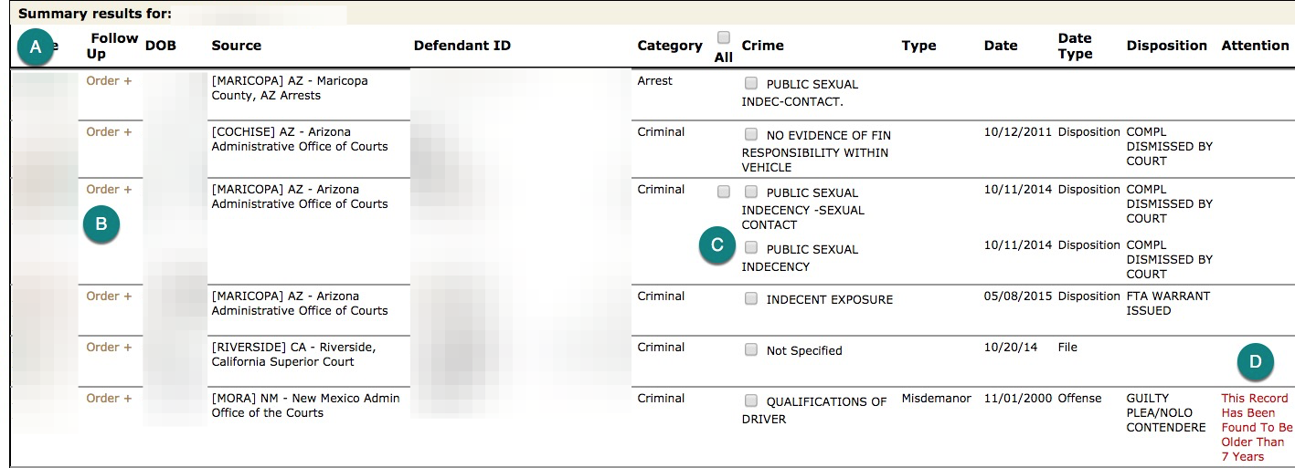Select the PUBLIC SEXUAL INDEC-CONTACT arrest checkbox
The image size is (1295, 468).
pyautogui.click(x=750, y=83)
